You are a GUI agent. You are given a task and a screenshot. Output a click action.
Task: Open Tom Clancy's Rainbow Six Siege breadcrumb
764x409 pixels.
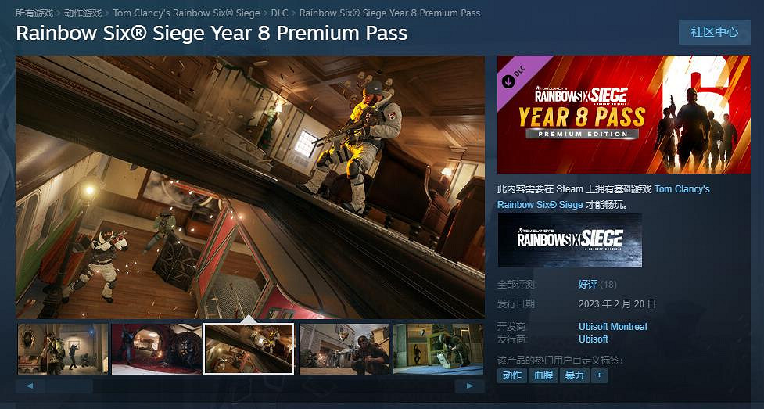(x=186, y=13)
